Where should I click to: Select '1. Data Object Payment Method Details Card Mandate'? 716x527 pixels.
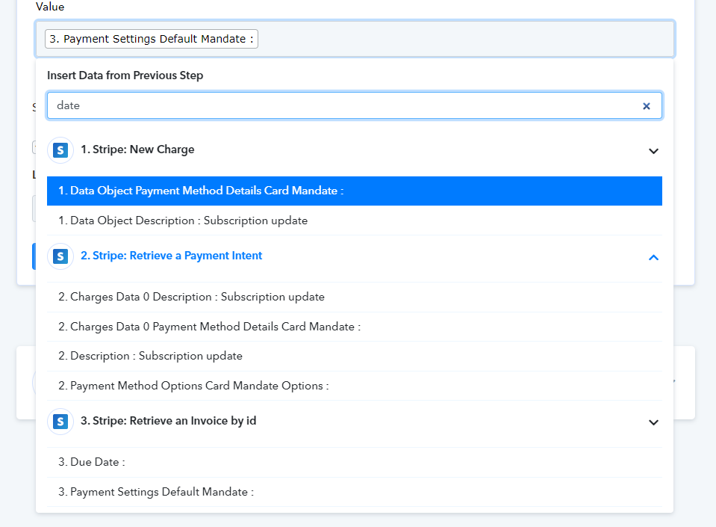click(355, 191)
